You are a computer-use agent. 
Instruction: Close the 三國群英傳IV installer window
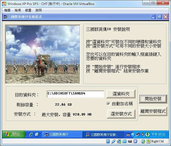pyautogui.click(x=166, y=17)
